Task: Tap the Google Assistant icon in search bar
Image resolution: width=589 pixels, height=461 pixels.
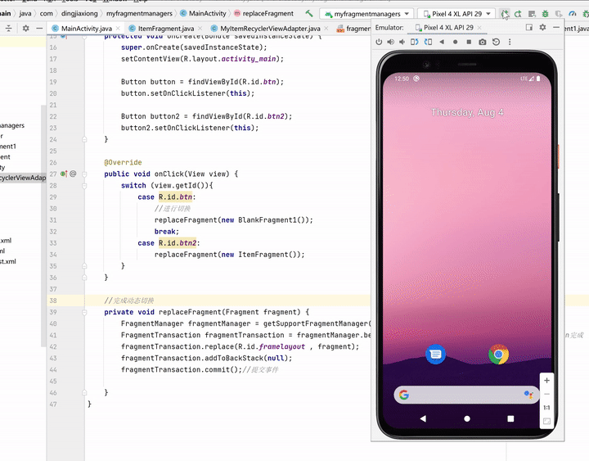Action: coord(528,395)
